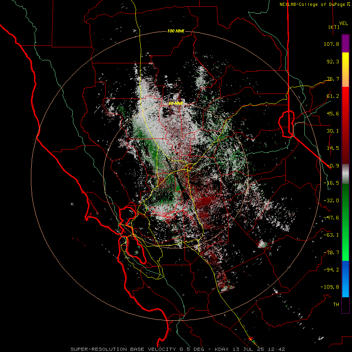Select the -0.9 legend value
Viewport: 352px width, 352px height.
click(333, 166)
